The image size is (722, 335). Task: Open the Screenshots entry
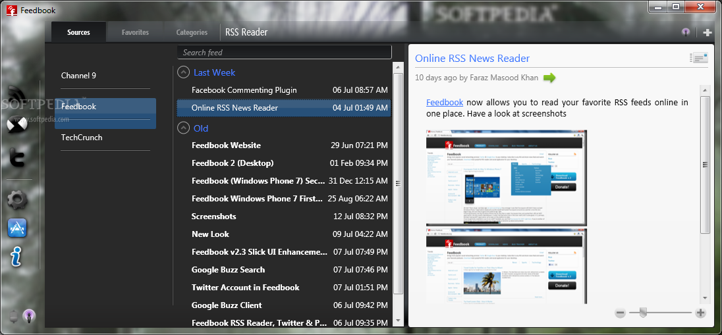click(284, 217)
